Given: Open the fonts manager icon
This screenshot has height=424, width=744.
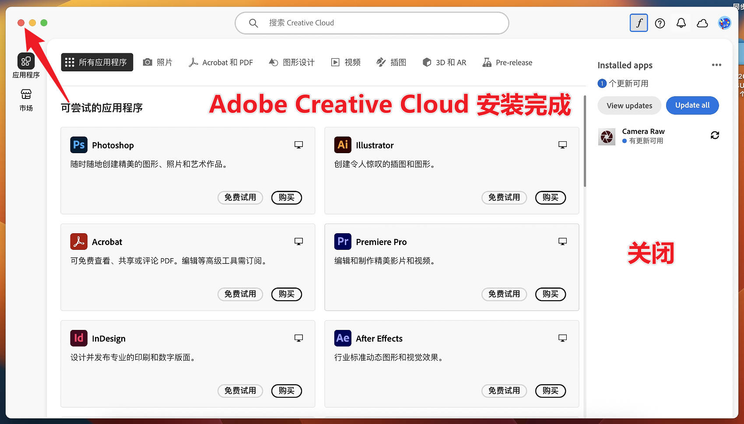Looking at the screenshot, I should point(639,23).
